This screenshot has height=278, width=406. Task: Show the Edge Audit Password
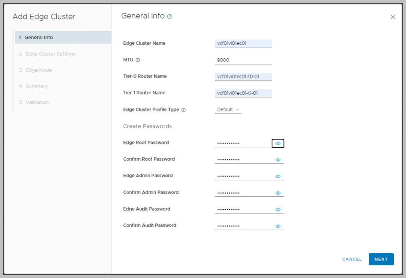pyautogui.click(x=278, y=210)
